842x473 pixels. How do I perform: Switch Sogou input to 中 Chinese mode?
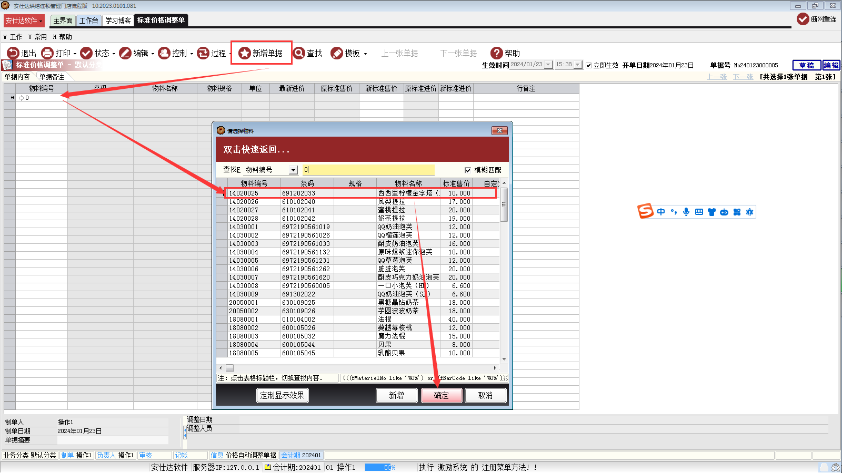[661, 212]
